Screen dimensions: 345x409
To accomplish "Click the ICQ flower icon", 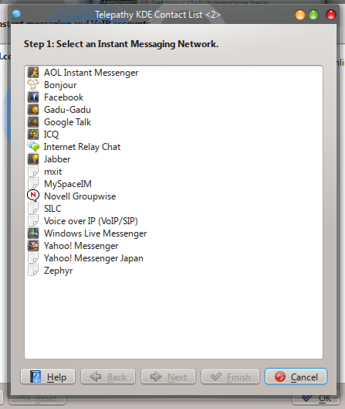I will [33, 134].
